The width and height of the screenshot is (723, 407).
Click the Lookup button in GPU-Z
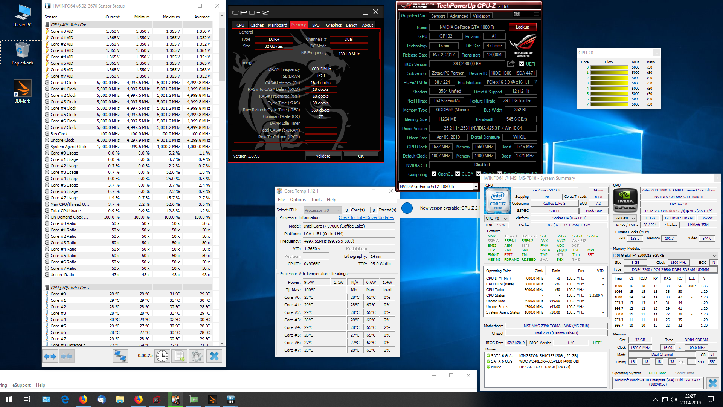[522, 27]
